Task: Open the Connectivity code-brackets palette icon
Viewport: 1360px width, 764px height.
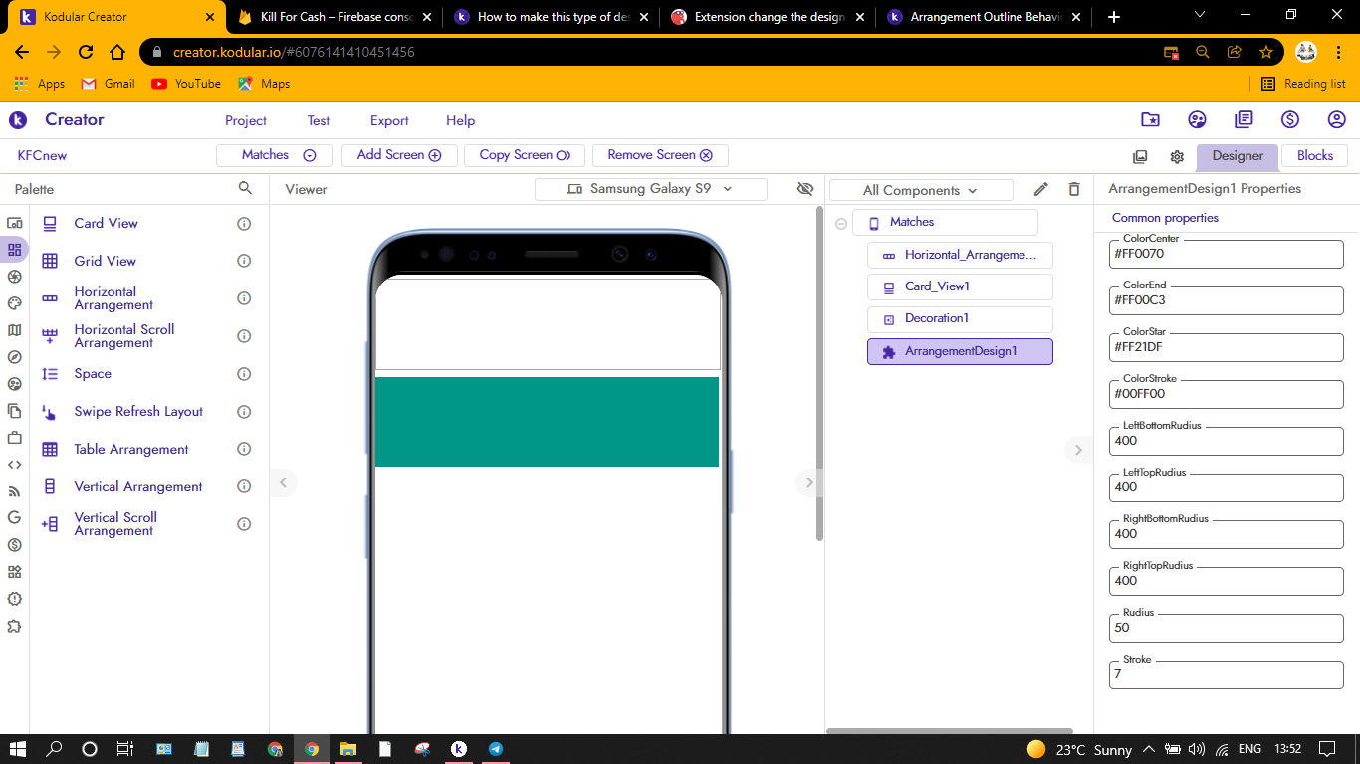Action: coord(14,465)
